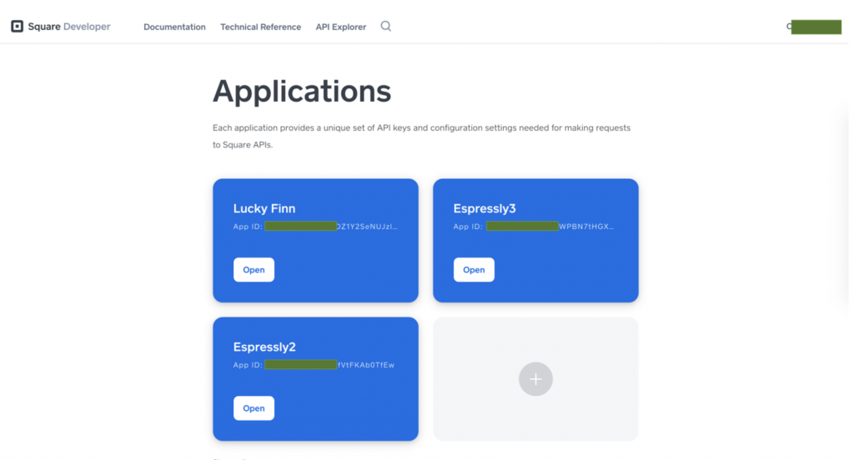Image resolution: width=854 pixels, height=460 pixels.
Task: Click the Espressly2 App ID text
Action: coord(314,365)
